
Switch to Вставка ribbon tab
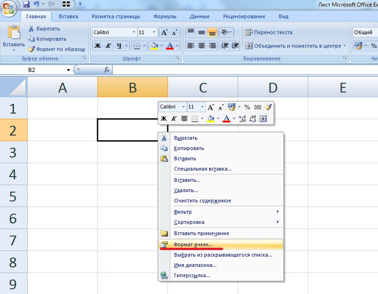68,17
